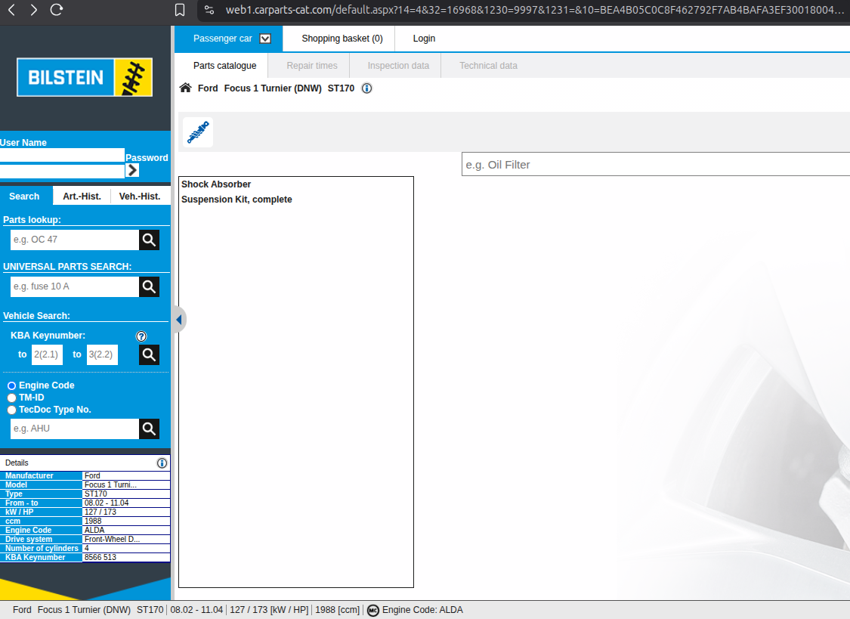The image size is (850, 619).
Task: Click Type value ST170 in Details
Action: (x=95, y=494)
